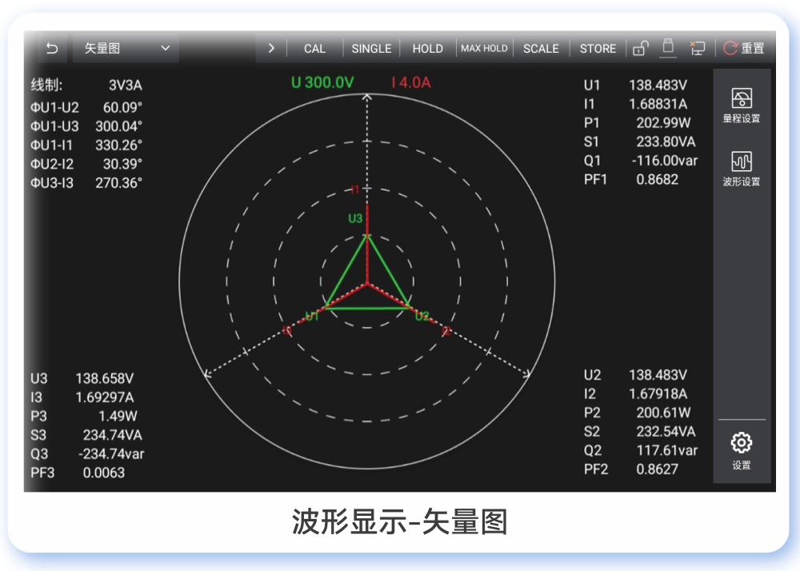Switch to SCALE mode in toolbar
800x571 pixels.
541,48
